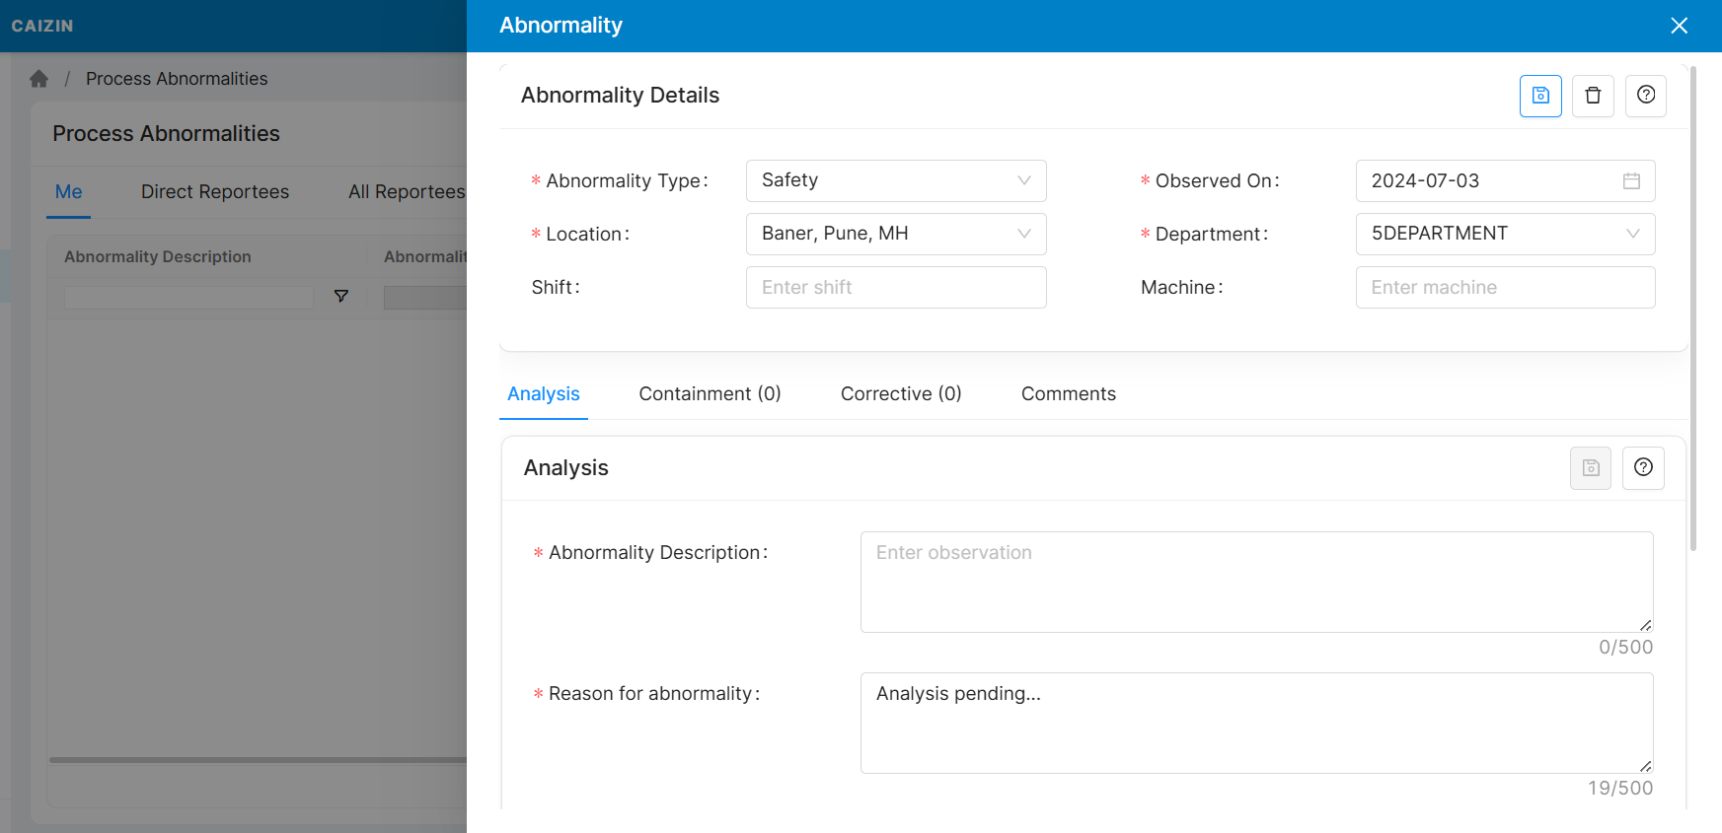Click the drawer vertical scrollbar

point(1693,309)
